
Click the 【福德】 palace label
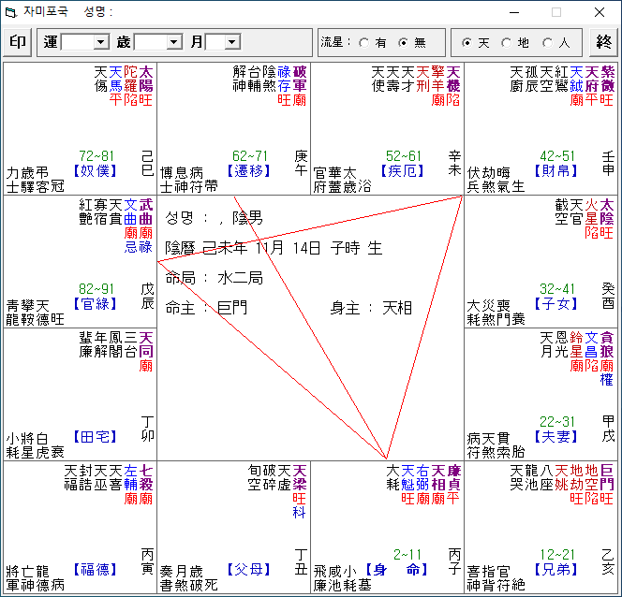coord(96,570)
